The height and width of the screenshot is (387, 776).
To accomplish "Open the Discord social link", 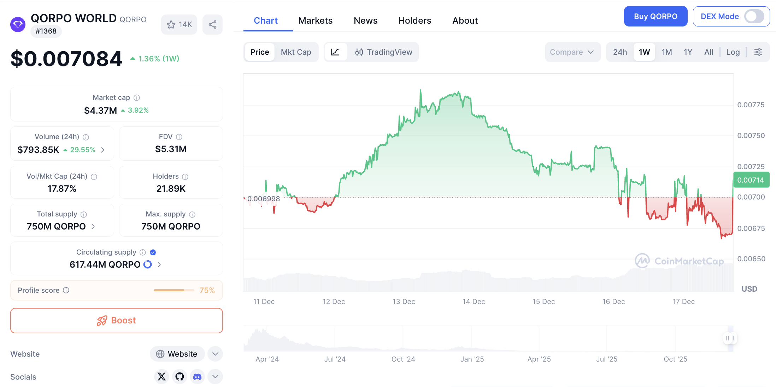I will click(x=197, y=376).
